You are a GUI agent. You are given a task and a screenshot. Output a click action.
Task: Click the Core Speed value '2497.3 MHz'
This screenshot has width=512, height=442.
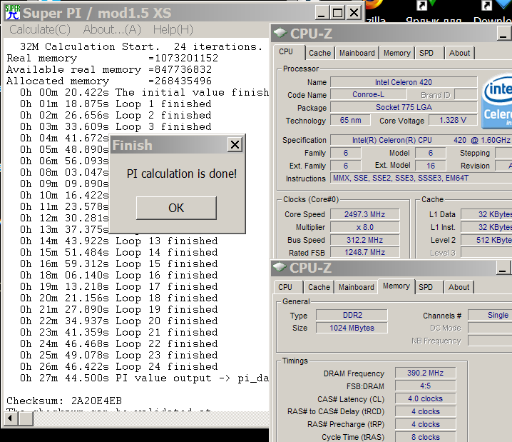click(364, 214)
